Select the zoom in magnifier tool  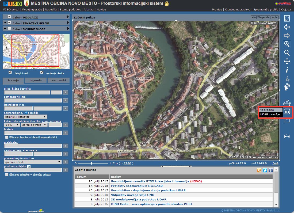[x=287, y=44]
